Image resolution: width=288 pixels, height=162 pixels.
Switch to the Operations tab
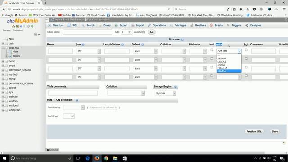[157, 25]
